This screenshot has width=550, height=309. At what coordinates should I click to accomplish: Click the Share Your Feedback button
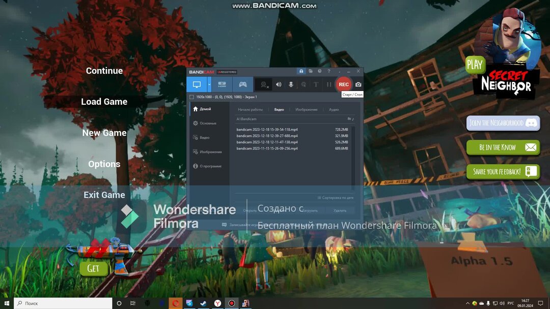pos(503,171)
